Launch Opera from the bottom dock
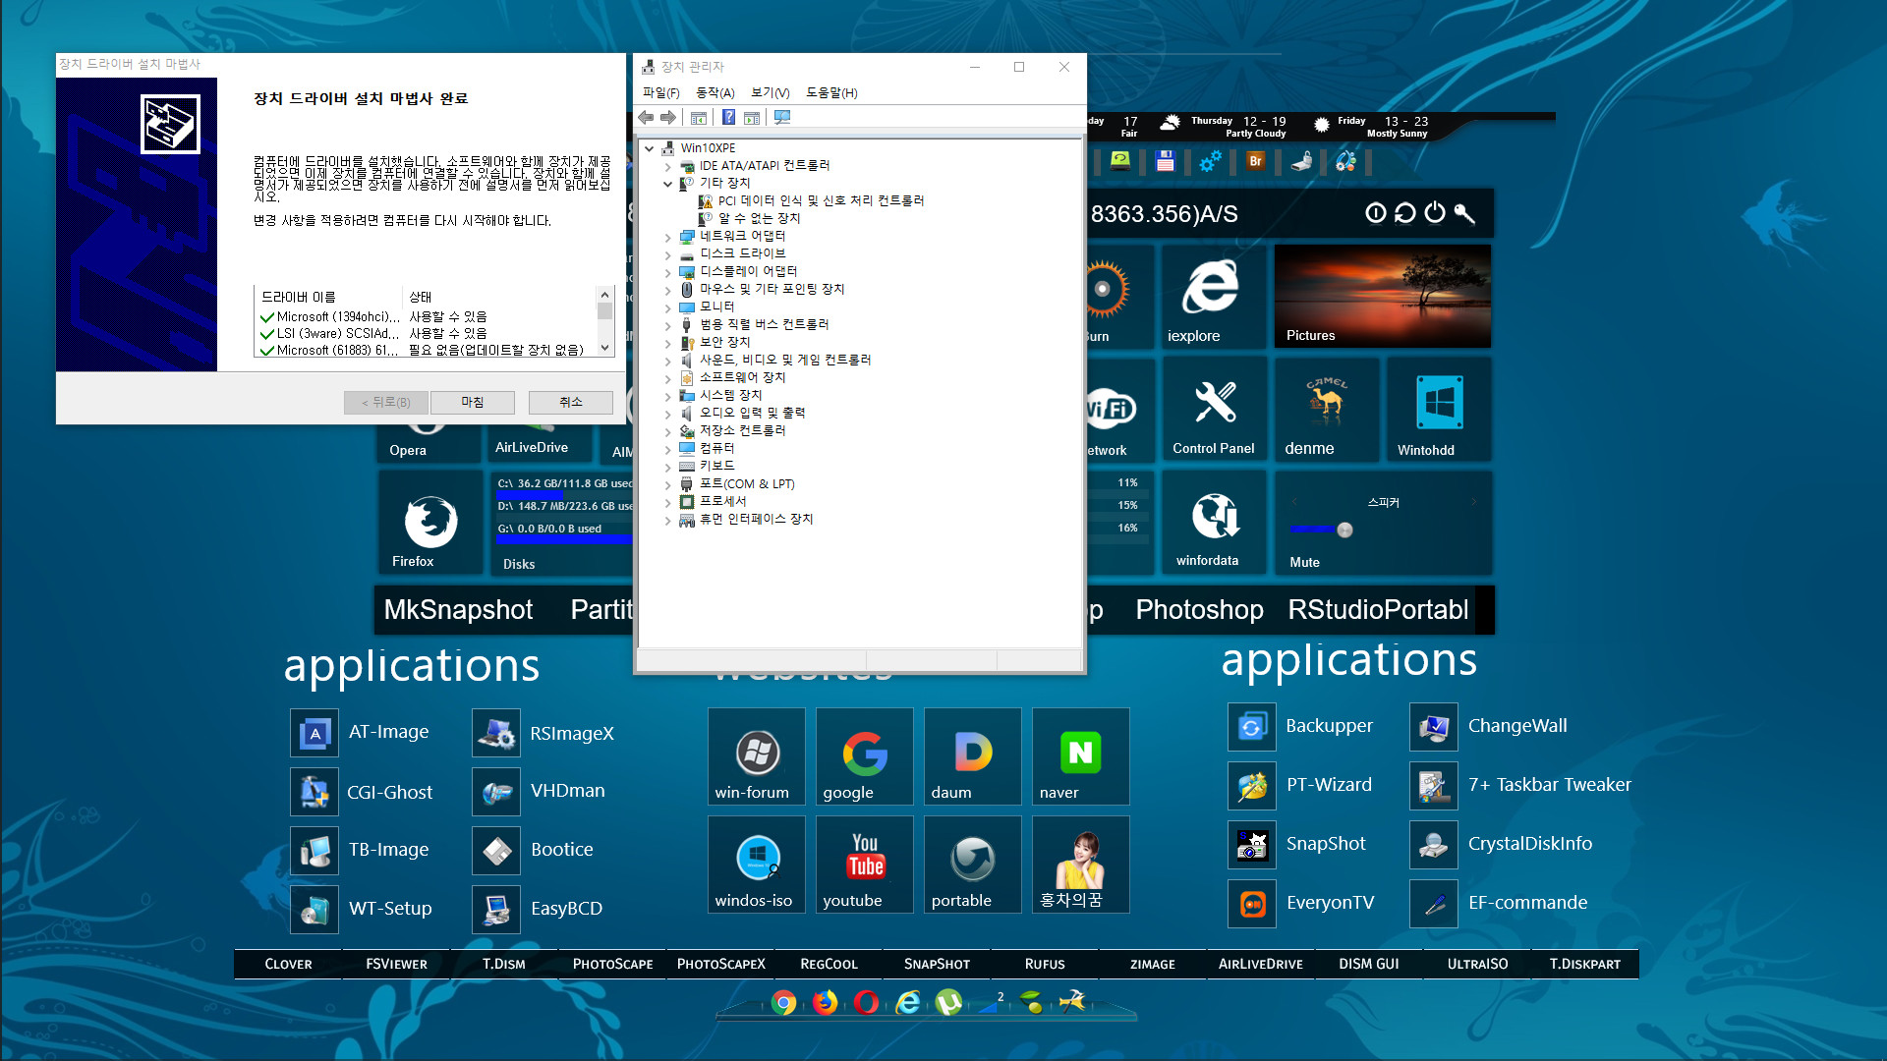The image size is (1887, 1061). point(866,1002)
